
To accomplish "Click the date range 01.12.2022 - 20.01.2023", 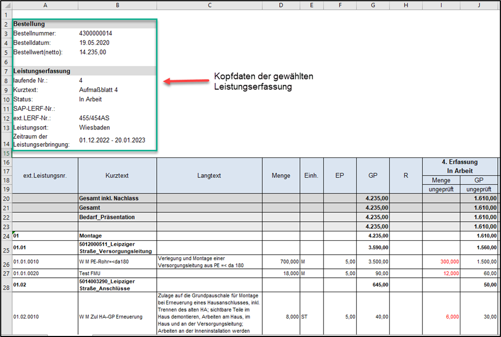I will click(112, 141).
